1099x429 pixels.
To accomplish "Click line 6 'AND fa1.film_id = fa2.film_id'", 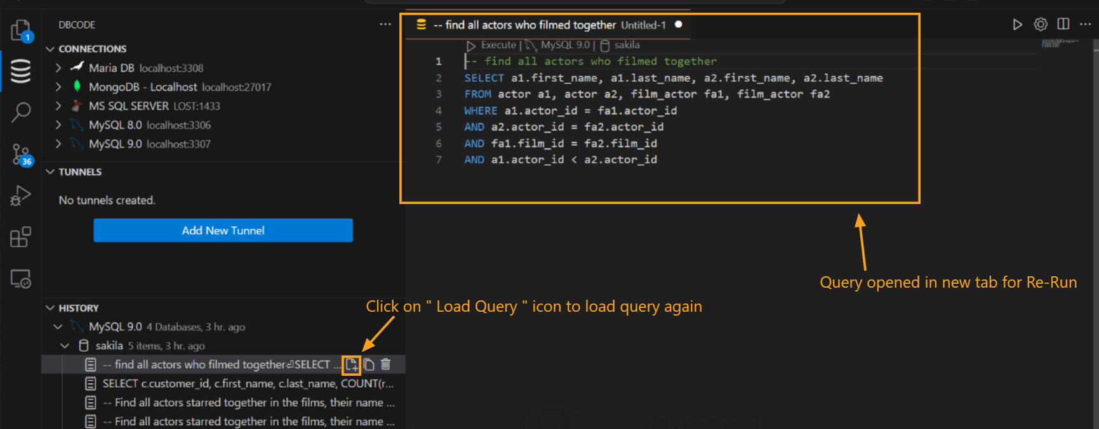I will tap(561, 143).
